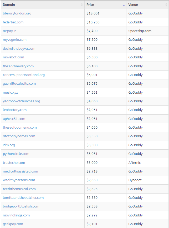Open the pythoncircle.com link
The image size is (169, 228).
[16, 154]
